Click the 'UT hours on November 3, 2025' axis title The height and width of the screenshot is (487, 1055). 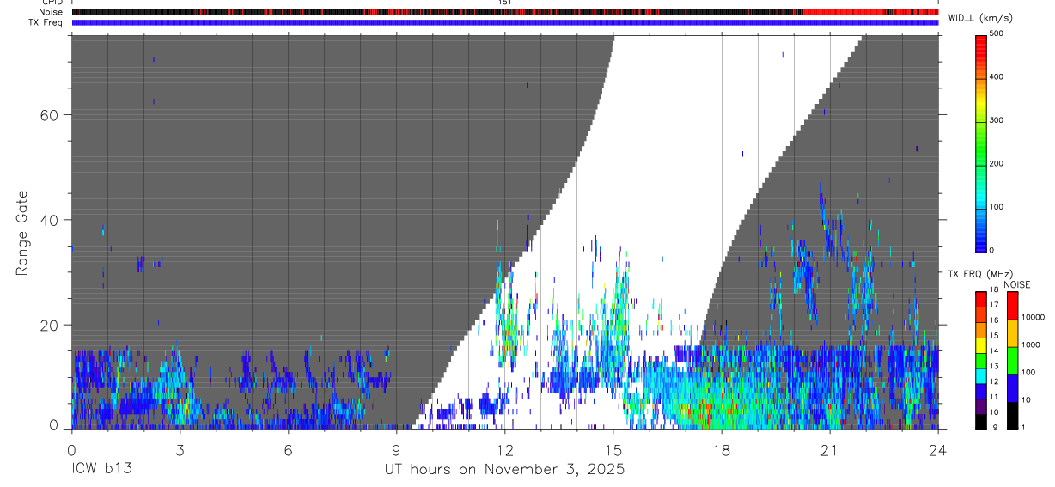504,470
